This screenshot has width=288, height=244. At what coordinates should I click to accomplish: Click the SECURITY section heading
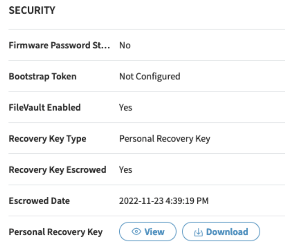pos(32,10)
